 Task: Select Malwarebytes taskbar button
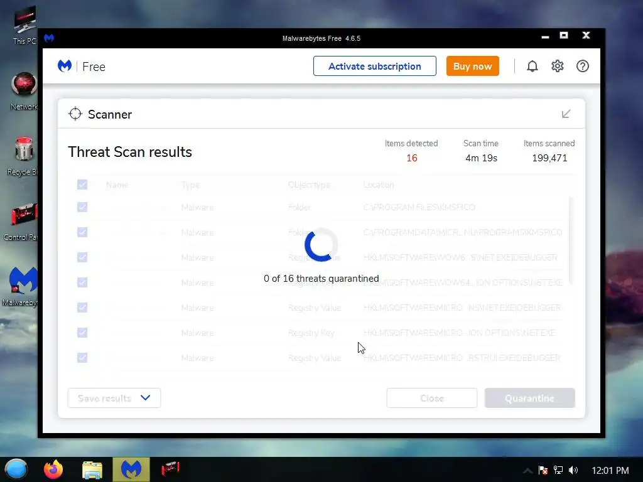click(131, 469)
